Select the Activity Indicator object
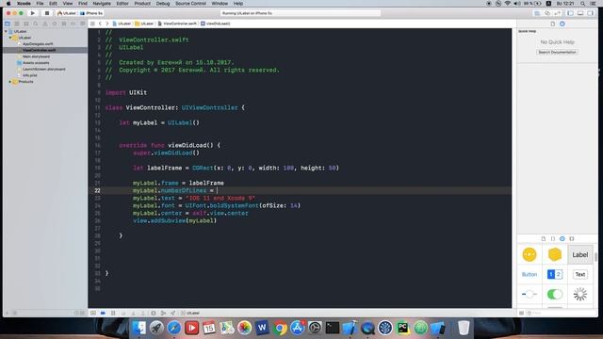The width and height of the screenshot is (603, 339). 580,295
